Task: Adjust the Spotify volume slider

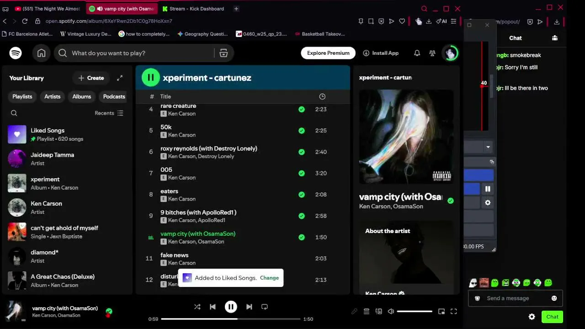Action: 415,312
